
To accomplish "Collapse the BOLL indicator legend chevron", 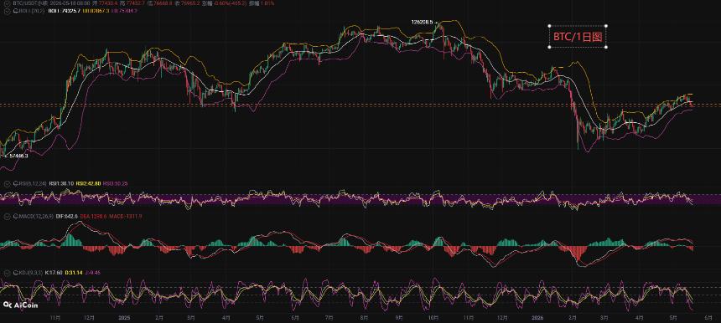I will (7, 11).
